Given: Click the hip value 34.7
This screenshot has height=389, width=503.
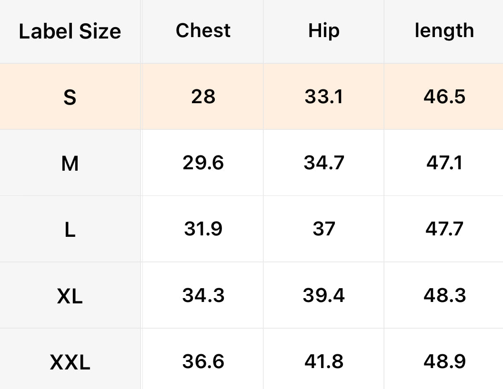Looking at the screenshot, I should click(324, 163).
